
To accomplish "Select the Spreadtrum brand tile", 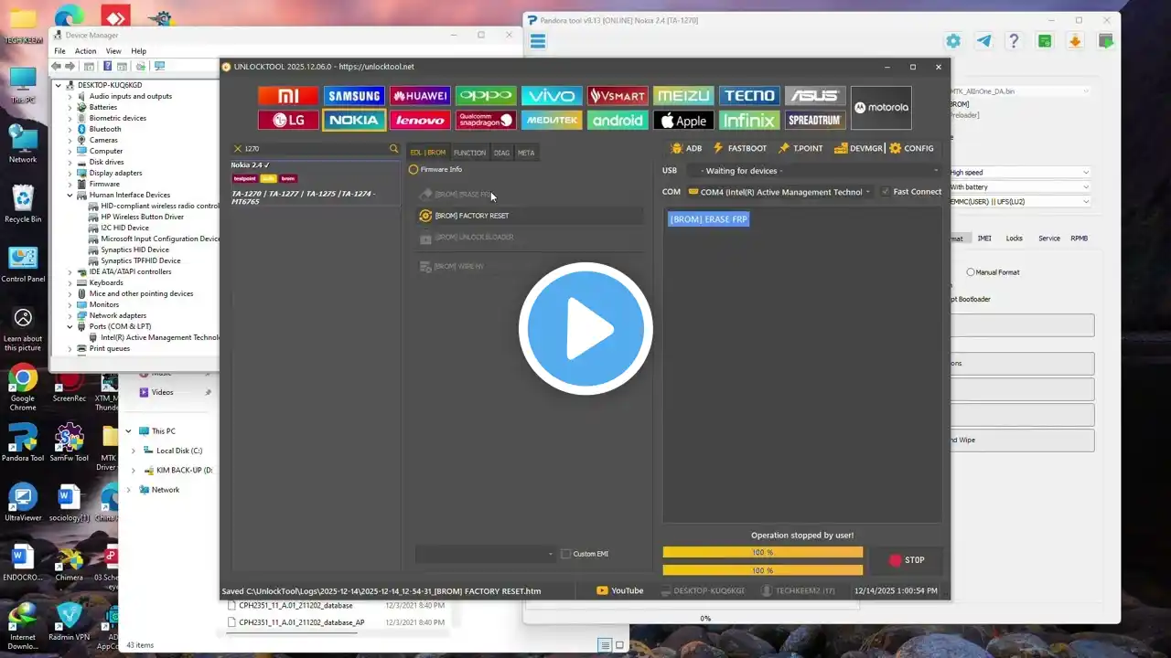I will [x=815, y=120].
